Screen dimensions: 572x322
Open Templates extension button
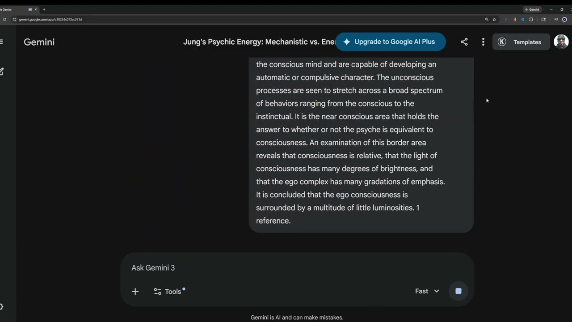pos(521,42)
